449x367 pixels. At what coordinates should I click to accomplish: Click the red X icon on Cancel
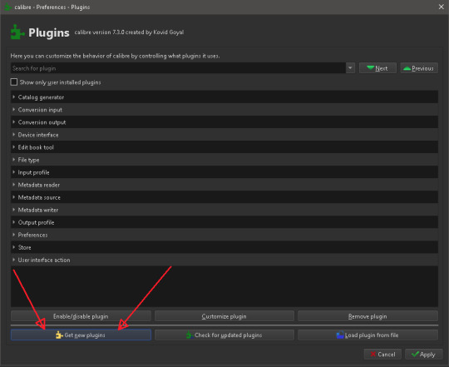[373, 355]
